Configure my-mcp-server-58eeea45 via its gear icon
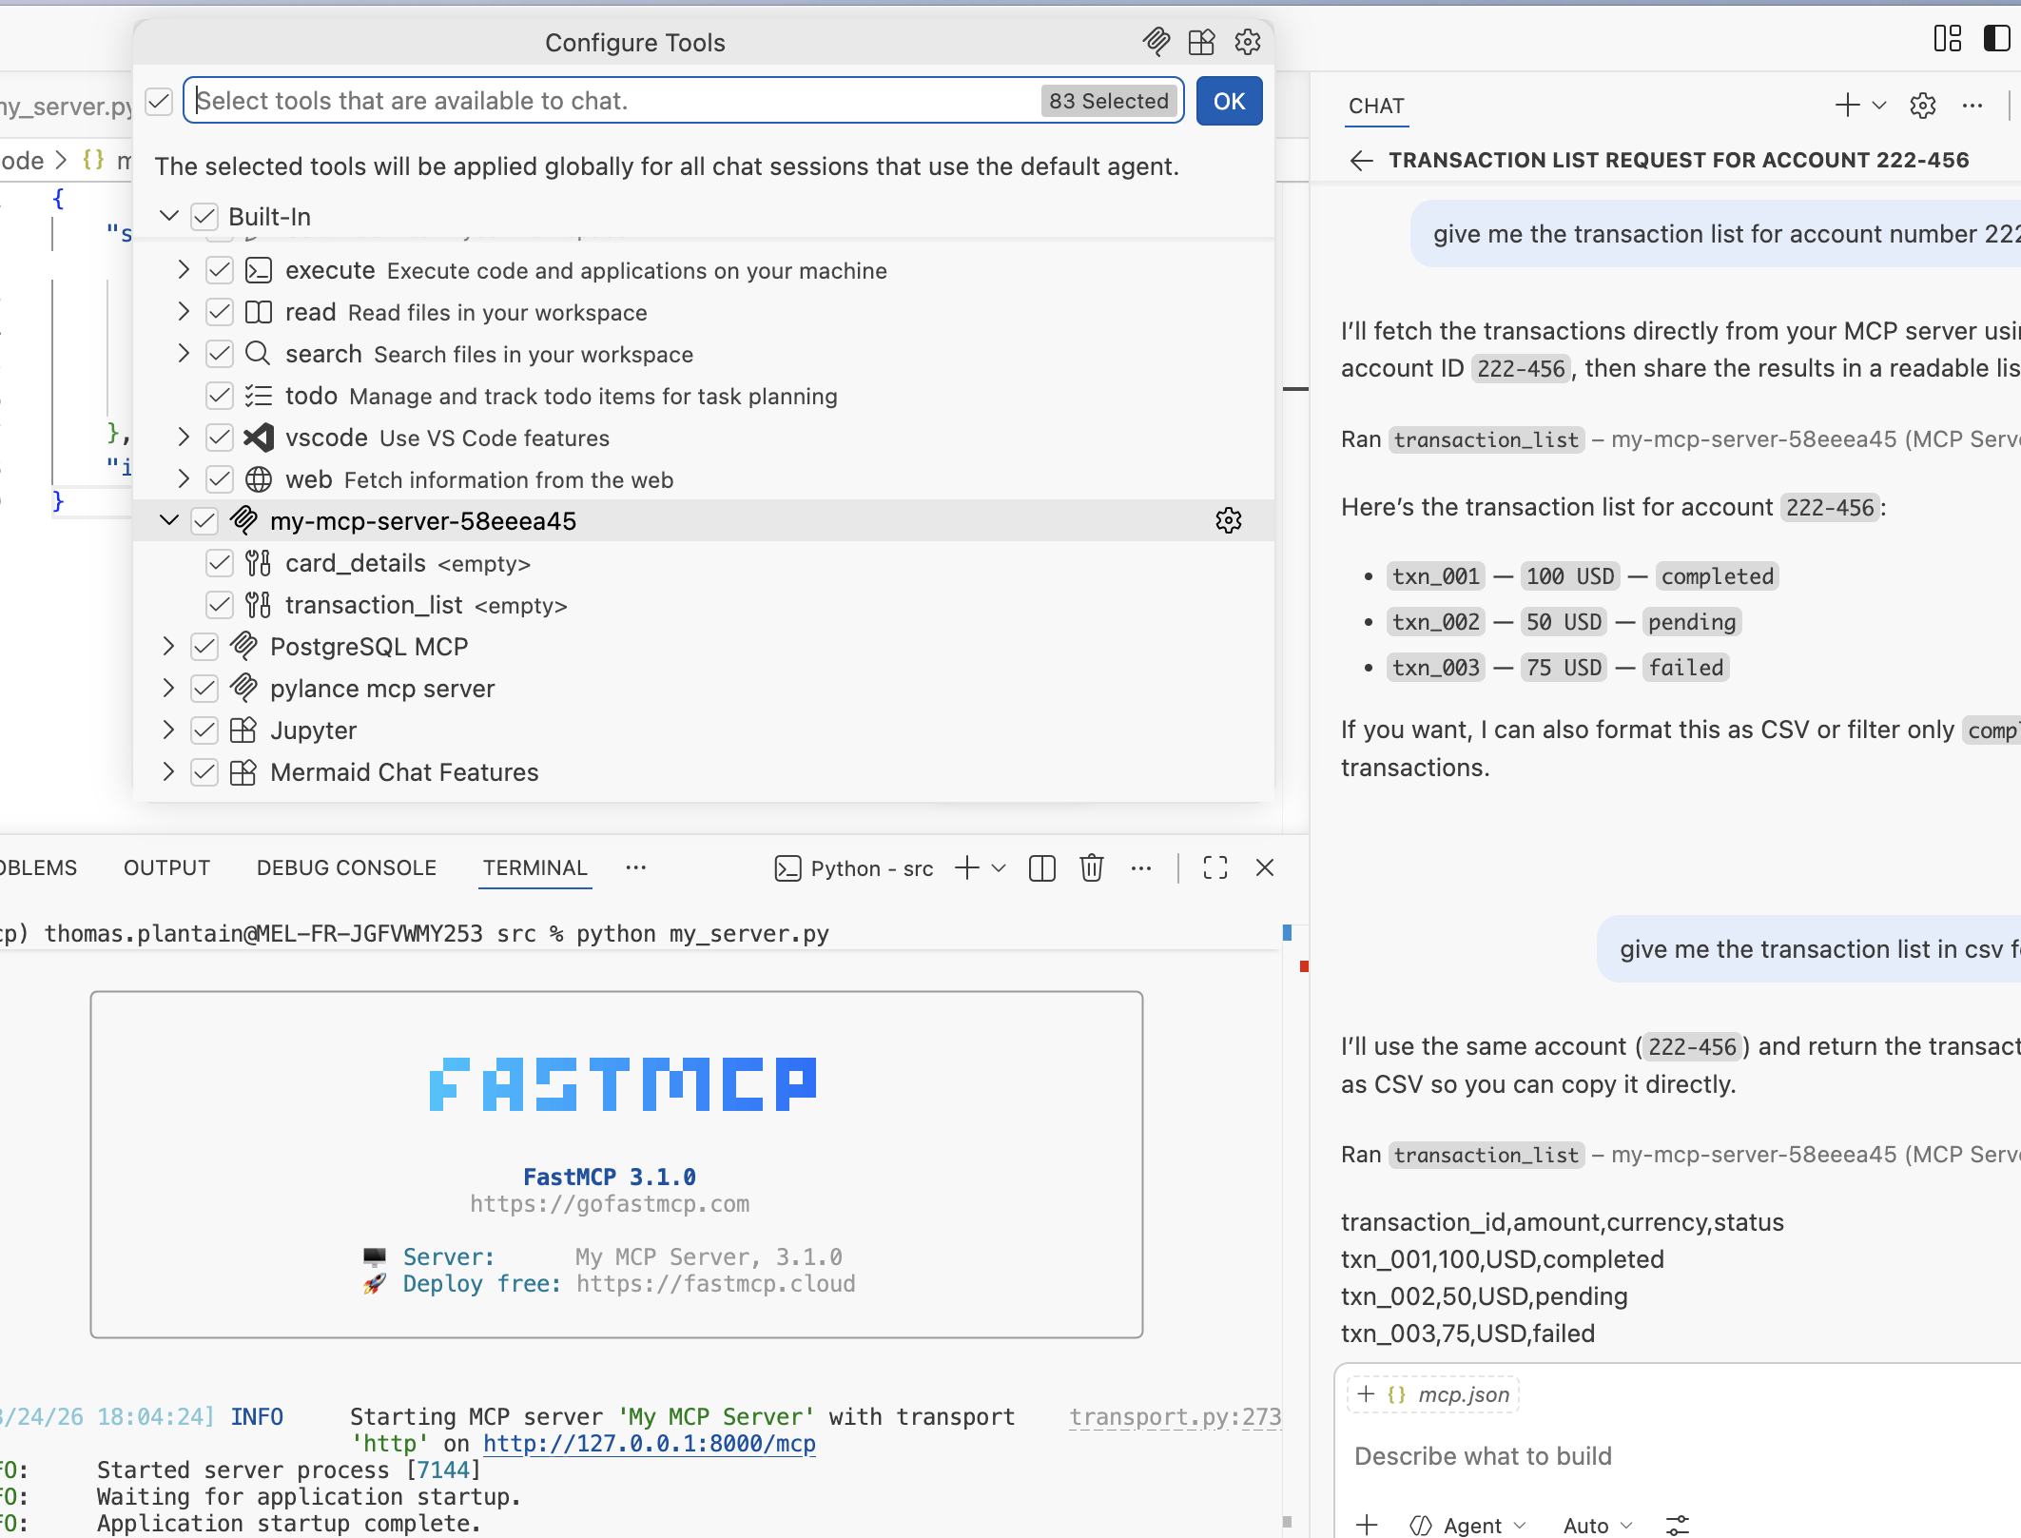The height and width of the screenshot is (1538, 2021). [1229, 520]
